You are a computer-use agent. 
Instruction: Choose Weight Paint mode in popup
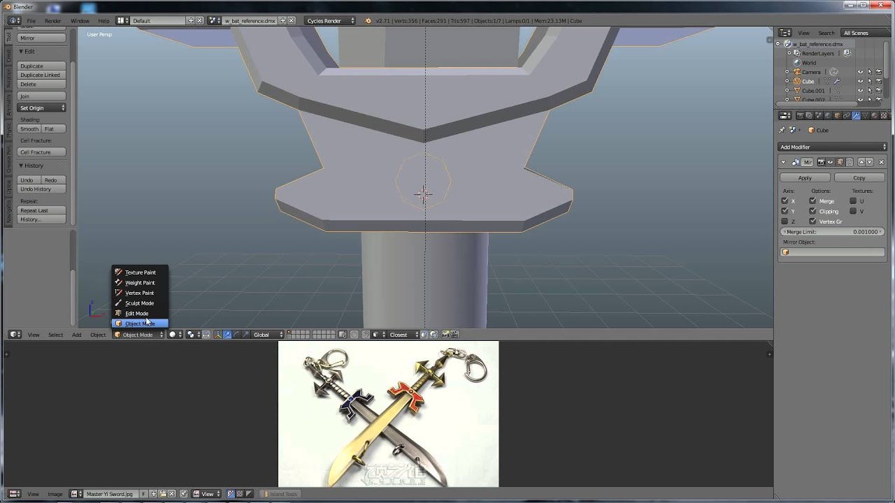140,282
